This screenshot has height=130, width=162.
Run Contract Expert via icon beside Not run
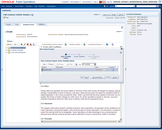(66, 44)
